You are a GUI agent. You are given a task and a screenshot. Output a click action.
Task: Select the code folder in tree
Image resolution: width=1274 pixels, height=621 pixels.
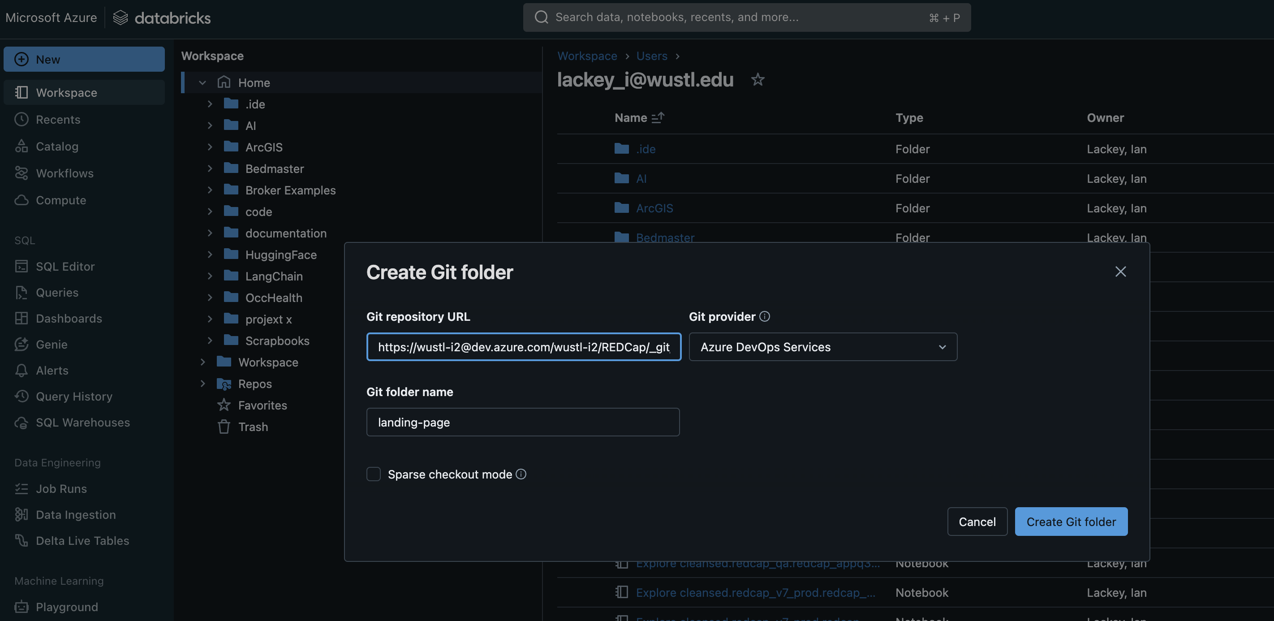point(258,211)
